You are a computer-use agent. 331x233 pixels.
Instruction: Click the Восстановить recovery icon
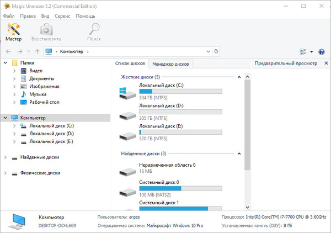[x=46, y=32]
